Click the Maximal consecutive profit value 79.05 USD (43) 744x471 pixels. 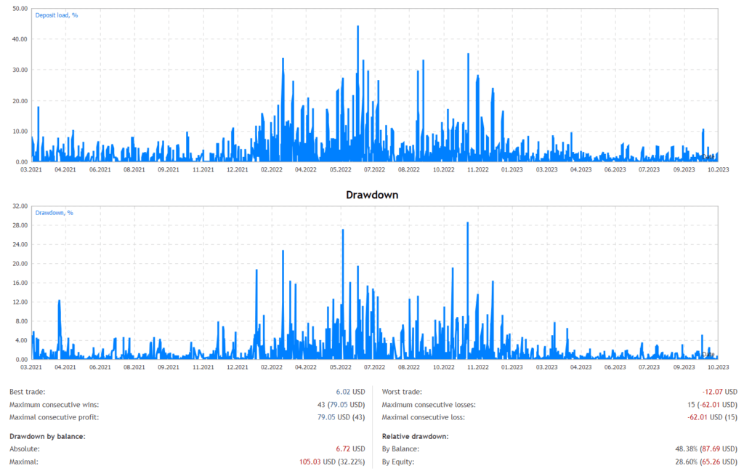[336, 416]
